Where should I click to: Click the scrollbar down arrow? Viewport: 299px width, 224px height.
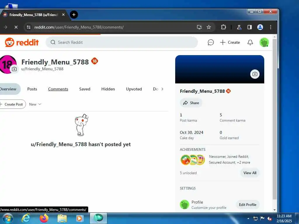(x=274, y=210)
